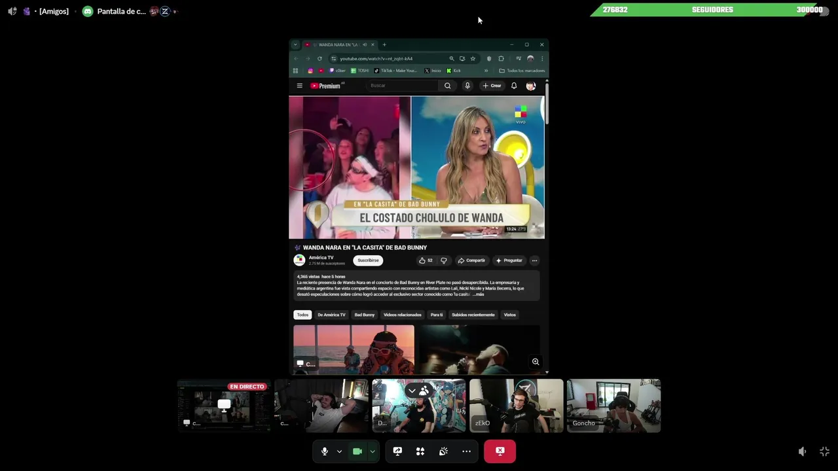Open more call options ellipsis

click(466, 451)
